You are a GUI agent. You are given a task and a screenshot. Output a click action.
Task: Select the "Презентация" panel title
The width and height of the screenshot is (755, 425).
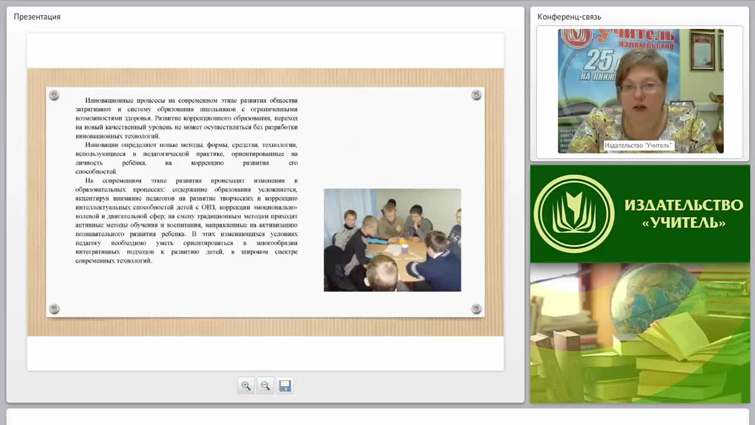[x=37, y=17]
